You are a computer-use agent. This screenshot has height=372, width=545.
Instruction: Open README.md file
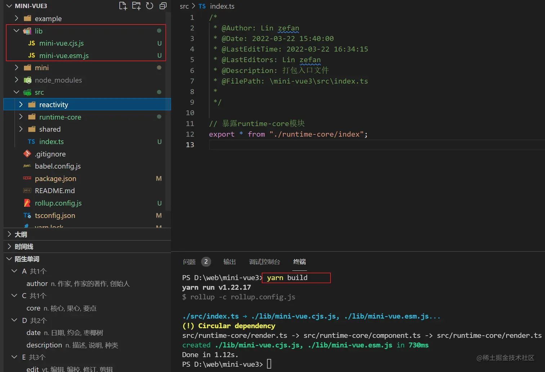tap(55, 191)
